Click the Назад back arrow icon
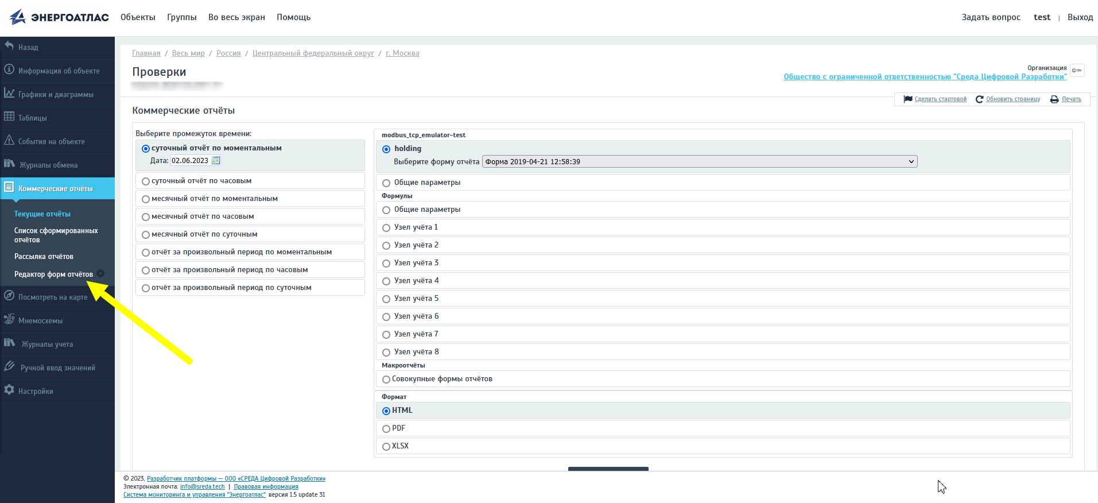 (9, 46)
